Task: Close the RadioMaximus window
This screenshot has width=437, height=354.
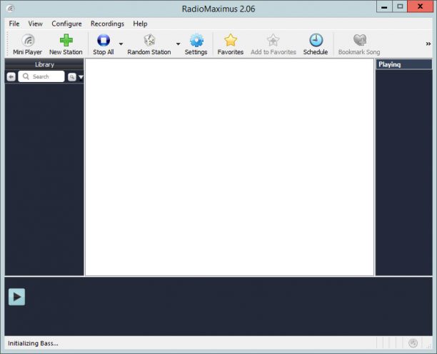Action: (x=420, y=6)
